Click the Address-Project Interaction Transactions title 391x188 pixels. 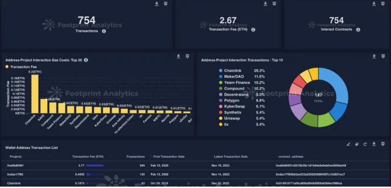[242, 60]
